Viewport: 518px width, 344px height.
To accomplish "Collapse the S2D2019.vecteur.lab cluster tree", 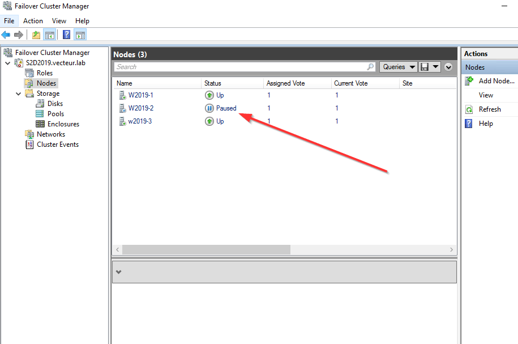I will point(7,63).
